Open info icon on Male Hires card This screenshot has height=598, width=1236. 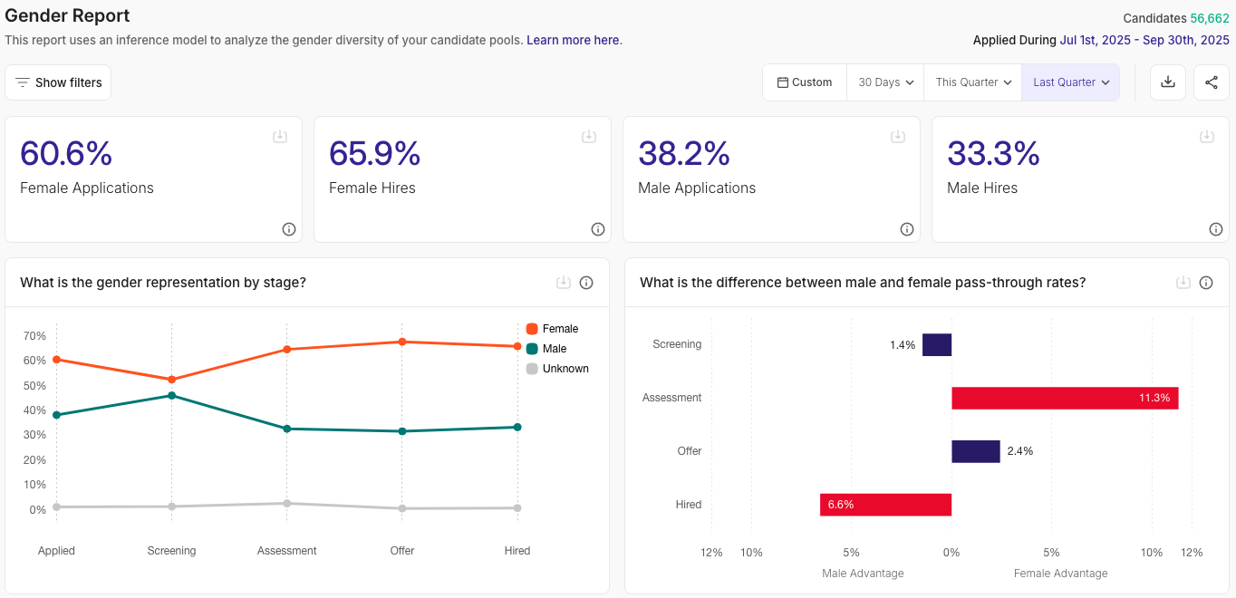(1216, 229)
